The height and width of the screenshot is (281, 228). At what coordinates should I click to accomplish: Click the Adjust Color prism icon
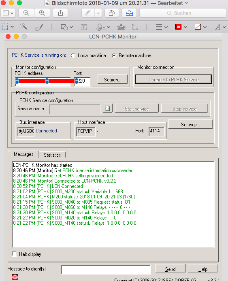click(x=121, y=27)
